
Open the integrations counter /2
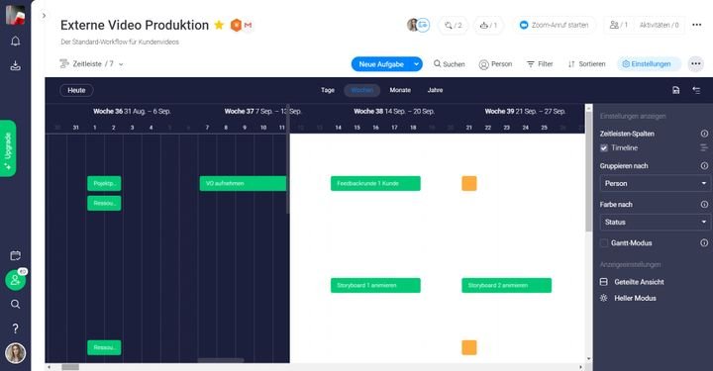[453, 25]
